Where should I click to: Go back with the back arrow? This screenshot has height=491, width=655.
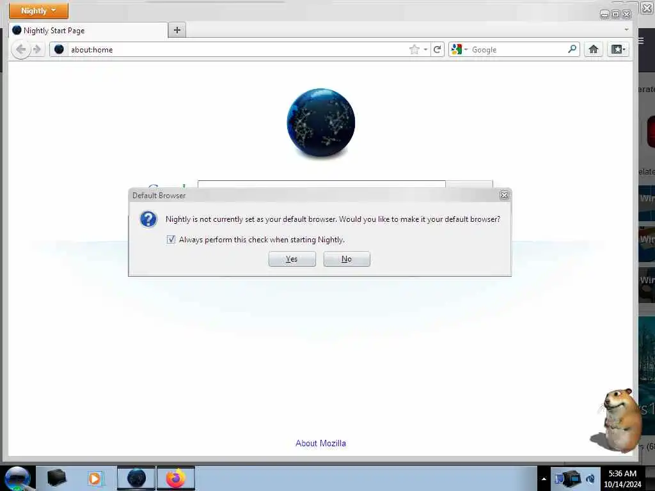point(20,50)
